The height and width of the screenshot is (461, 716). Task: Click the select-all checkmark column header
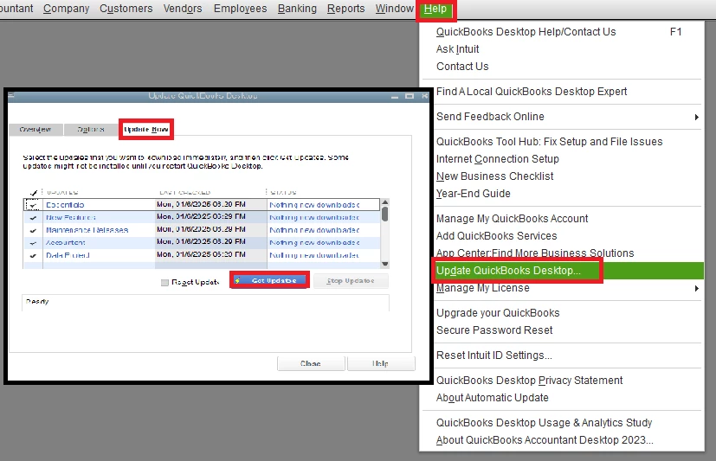tap(33, 192)
